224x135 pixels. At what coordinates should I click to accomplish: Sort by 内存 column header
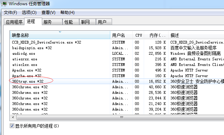[x=156, y=35]
